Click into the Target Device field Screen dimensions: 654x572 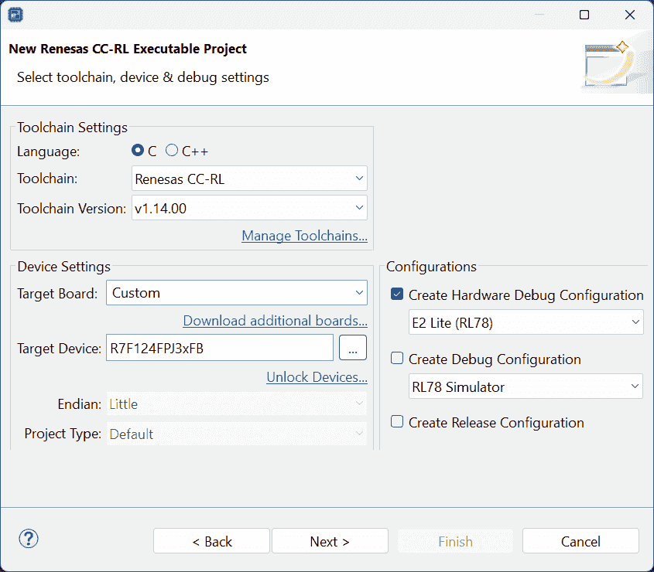coord(219,349)
